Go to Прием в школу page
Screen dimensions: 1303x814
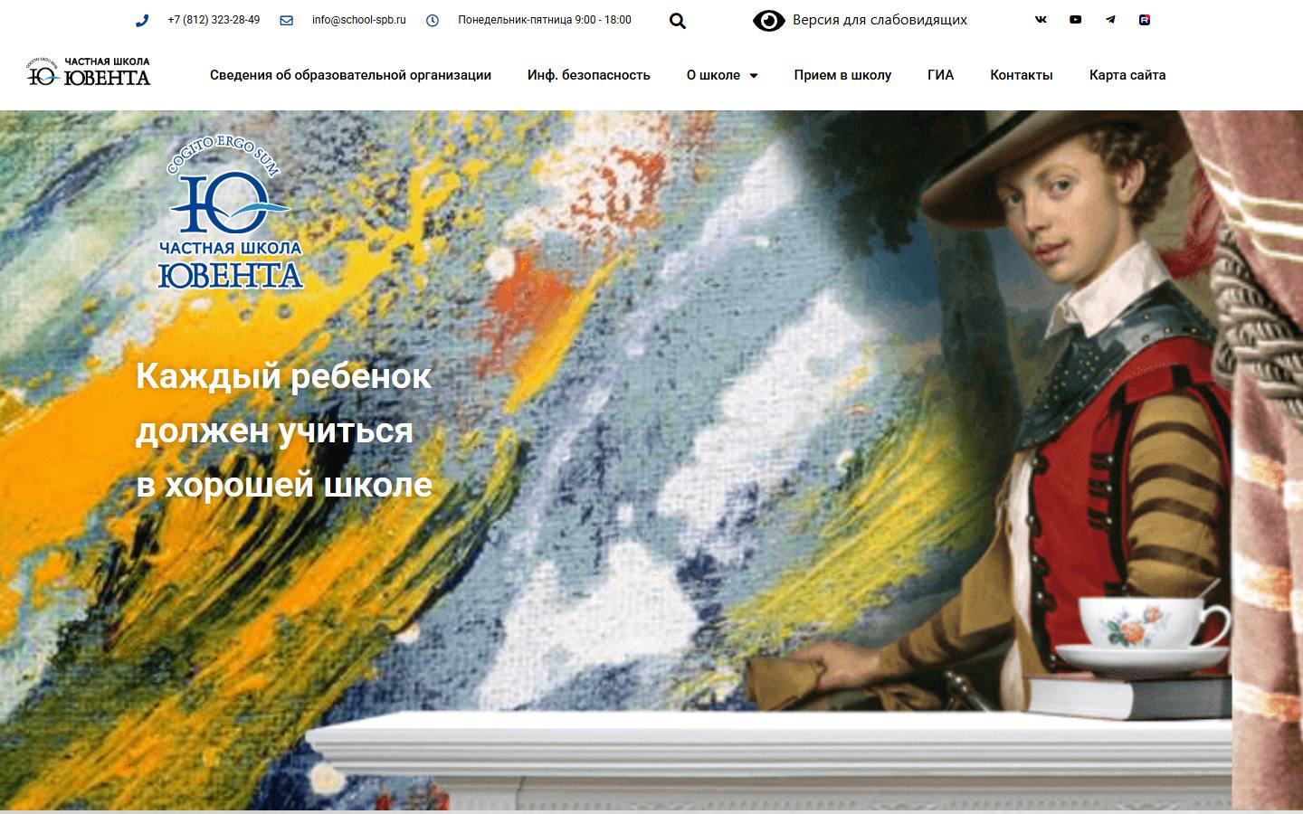pyautogui.click(x=842, y=75)
